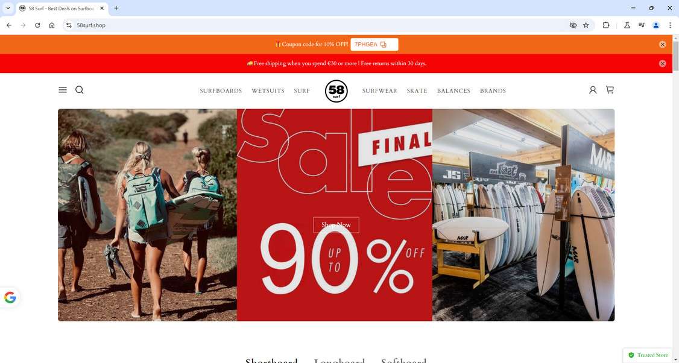This screenshot has width=679, height=363.
Task: Go to Brands navigation link
Action: tap(493, 91)
